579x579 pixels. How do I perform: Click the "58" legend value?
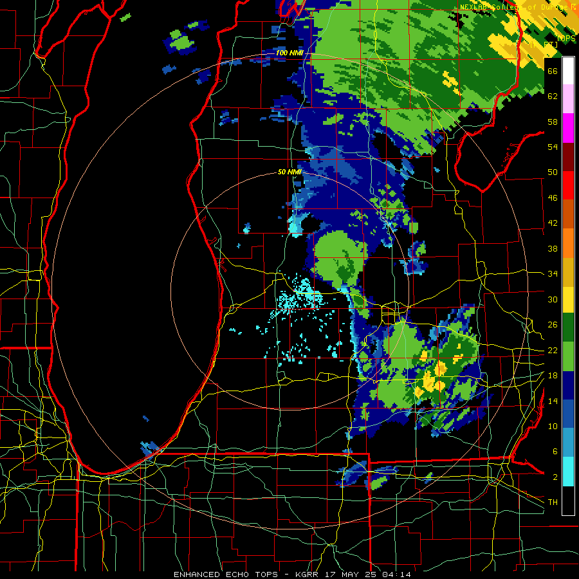(553, 122)
